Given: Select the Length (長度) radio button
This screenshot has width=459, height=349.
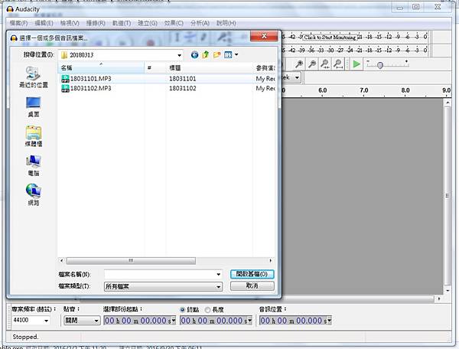Looking at the screenshot, I should (x=207, y=309).
